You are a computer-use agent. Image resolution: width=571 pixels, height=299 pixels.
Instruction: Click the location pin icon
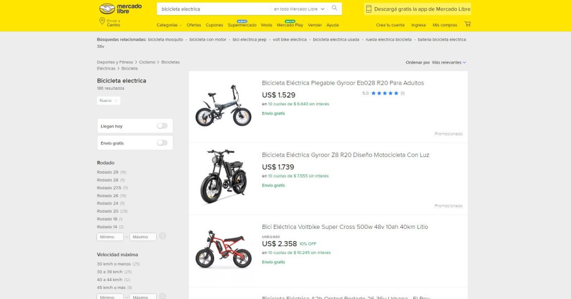(x=102, y=21)
